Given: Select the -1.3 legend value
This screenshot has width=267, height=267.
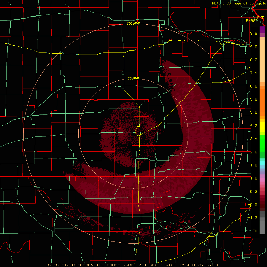Looking at the screenshot, I should [x=252, y=218].
